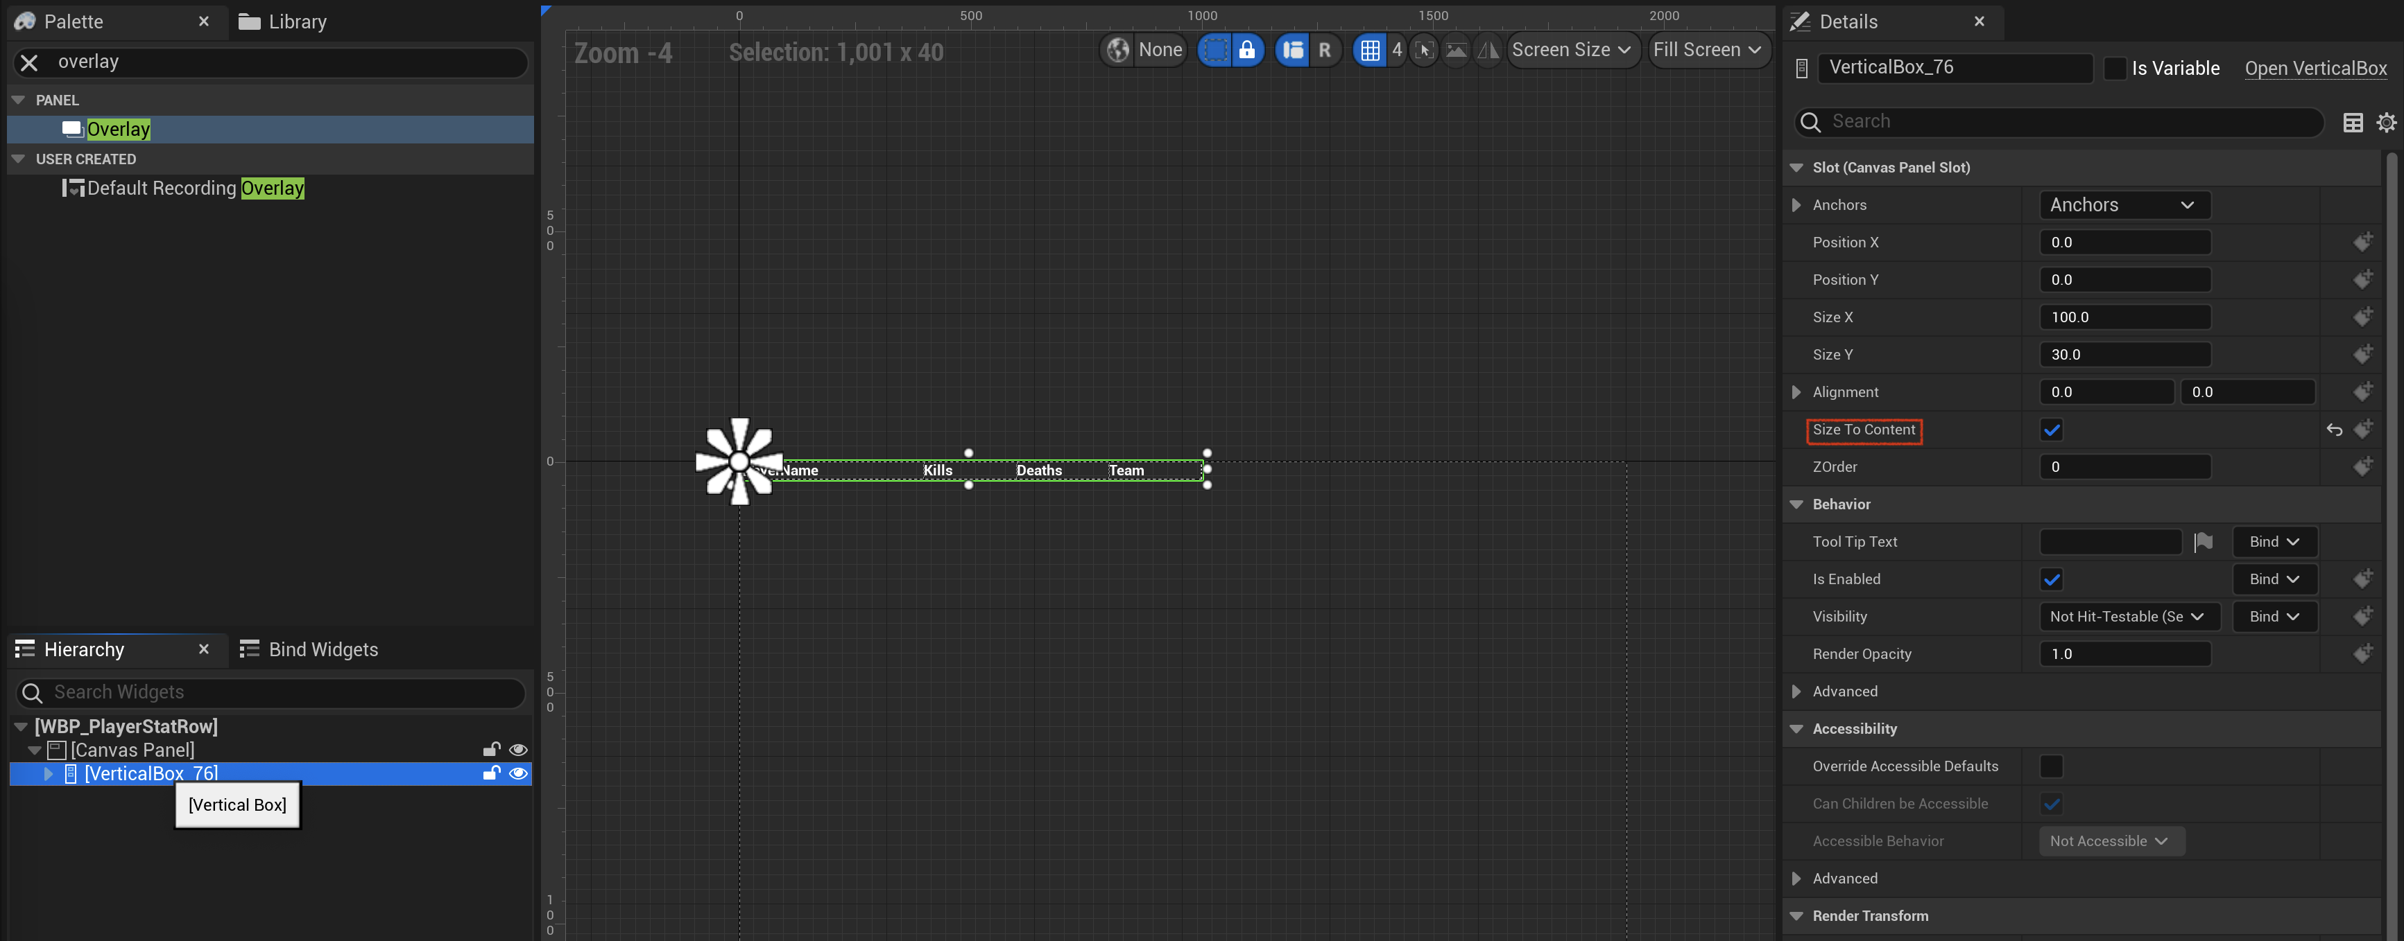Image resolution: width=2404 pixels, height=941 pixels.
Task: Expand the Anchors property row
Action: [x=1796, y=205]
